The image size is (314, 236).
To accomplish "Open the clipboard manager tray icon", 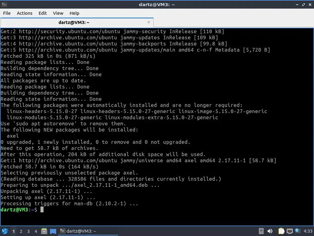I will (x=281, y=231).
